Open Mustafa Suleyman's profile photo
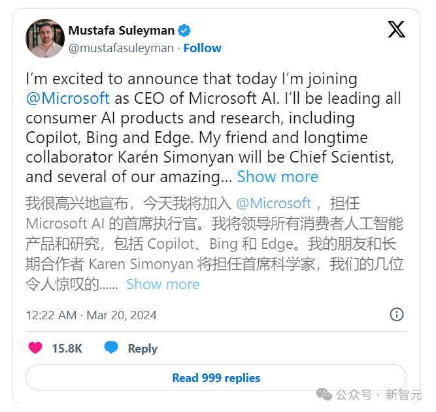This screenshot has height=412, width=436. pos(45,39)
